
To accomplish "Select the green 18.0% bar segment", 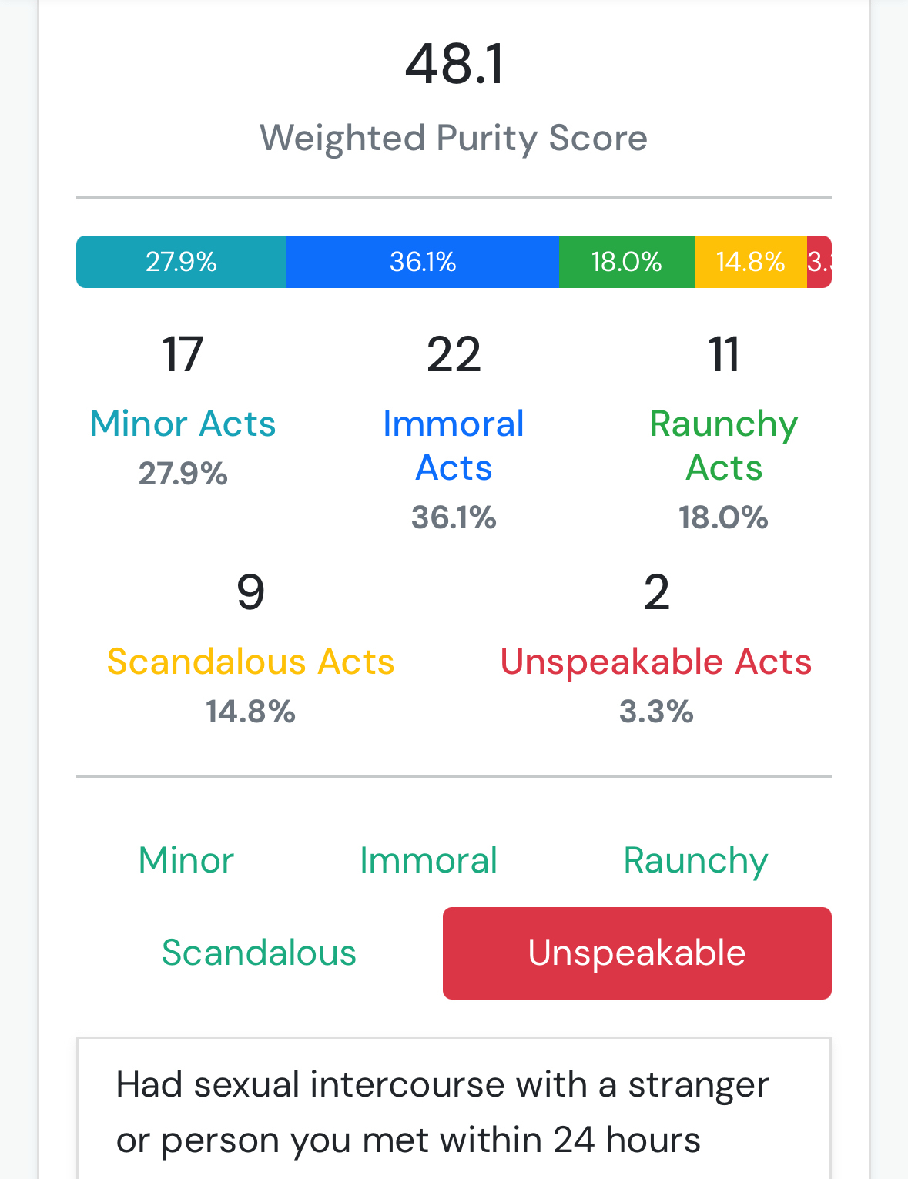I will pyautogui.click(x=626, y=262).
